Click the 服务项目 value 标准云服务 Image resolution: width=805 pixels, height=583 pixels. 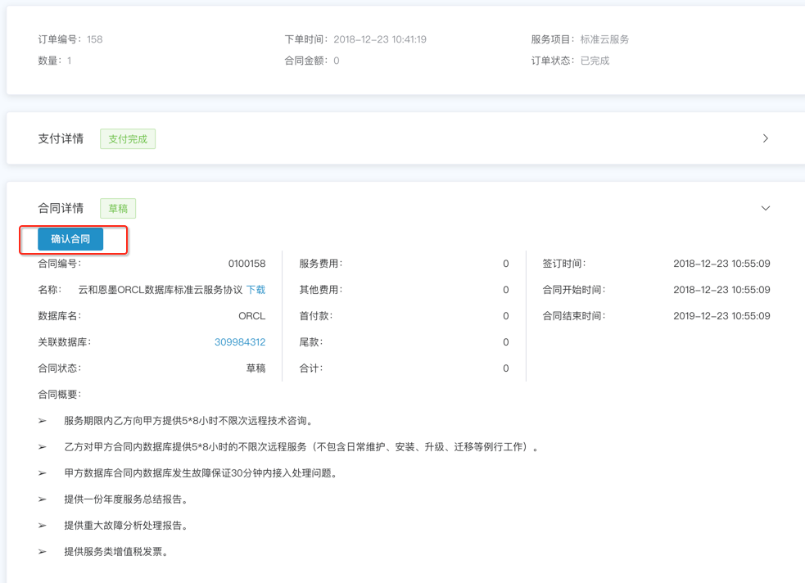(x=604, y=39)
